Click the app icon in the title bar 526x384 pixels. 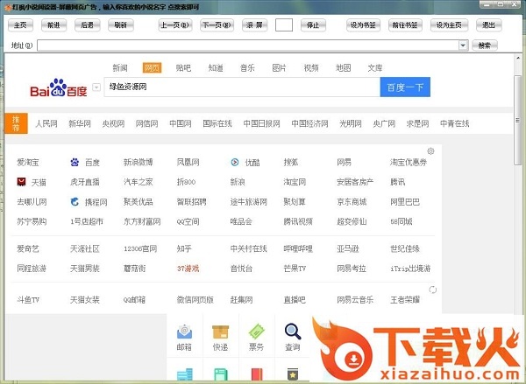coord(7,6)
